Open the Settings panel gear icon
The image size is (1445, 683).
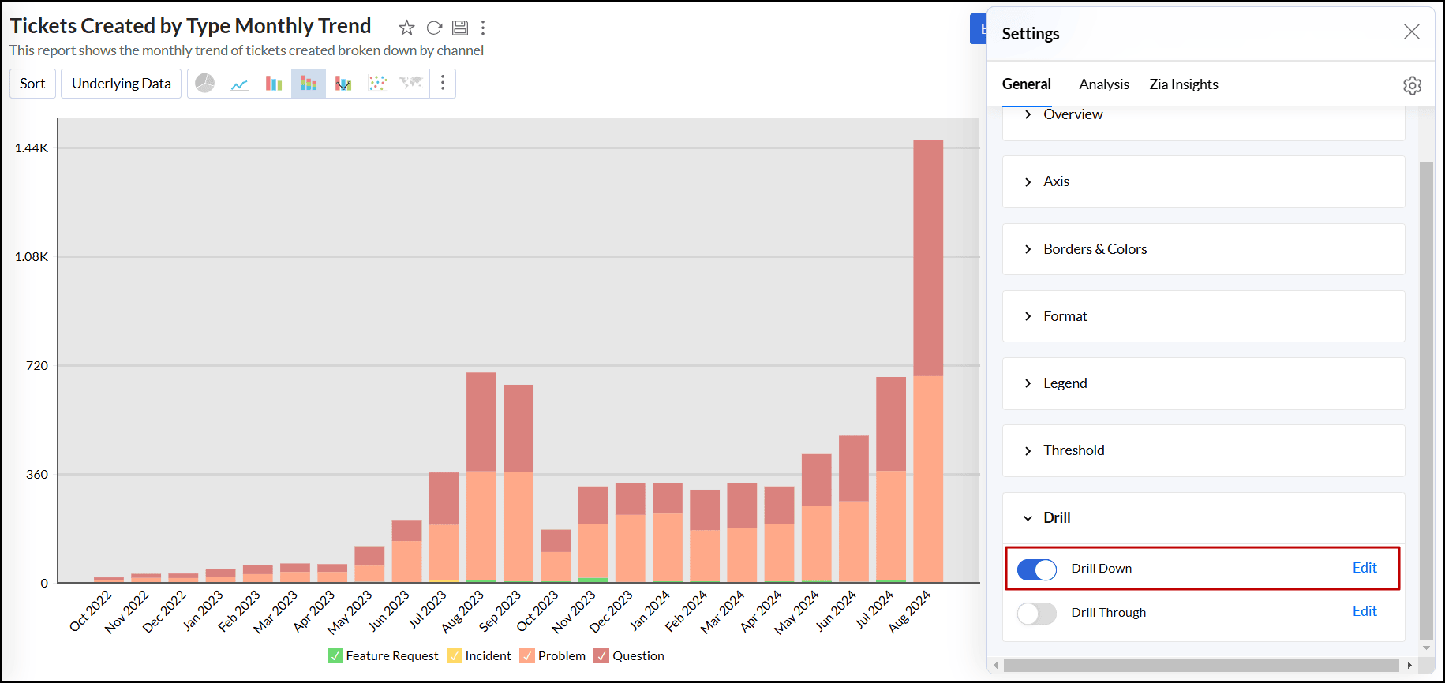[1412, 85]
